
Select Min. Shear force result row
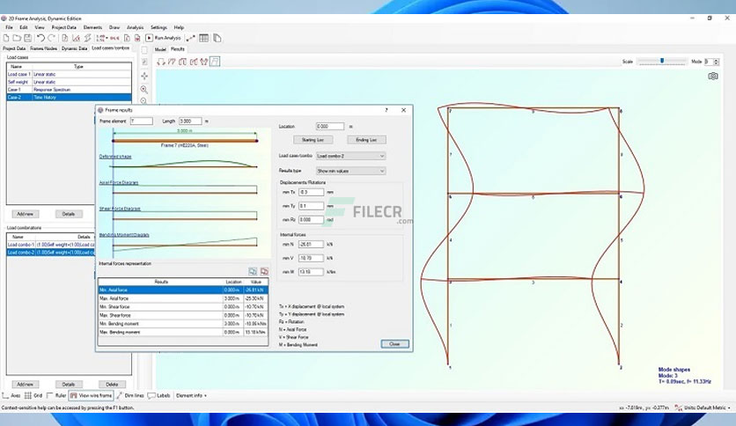pyautogui.click(x=183, y=307)
